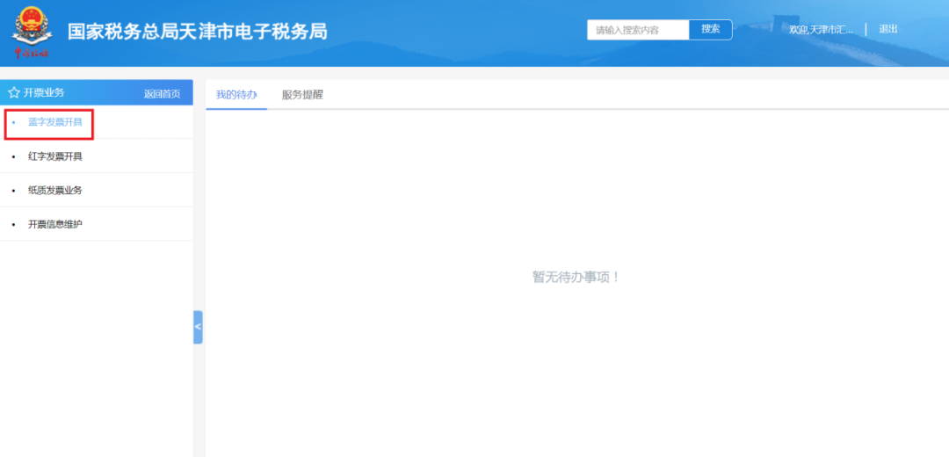
Task: Click the red 中国税务 calligraphy mark
Action: pyautogui.click(x=32, y=54)
